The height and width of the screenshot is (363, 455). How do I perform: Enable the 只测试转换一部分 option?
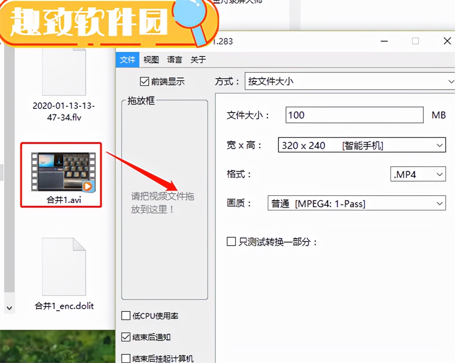[x=231, y=241]
